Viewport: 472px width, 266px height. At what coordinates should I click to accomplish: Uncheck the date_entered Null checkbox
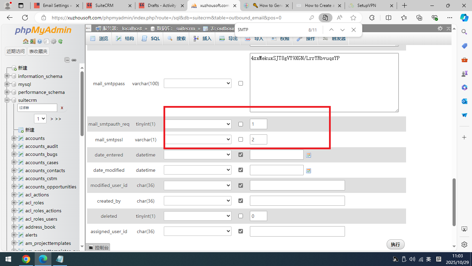point(241,155)
